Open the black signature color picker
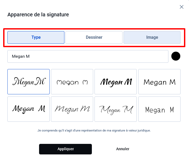 (176, 56)
